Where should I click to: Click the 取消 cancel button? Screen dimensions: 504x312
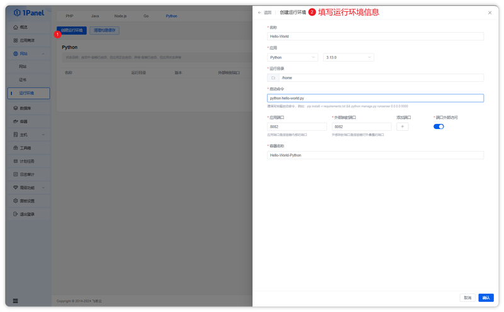pyautogui.click(x=467, y=298)
